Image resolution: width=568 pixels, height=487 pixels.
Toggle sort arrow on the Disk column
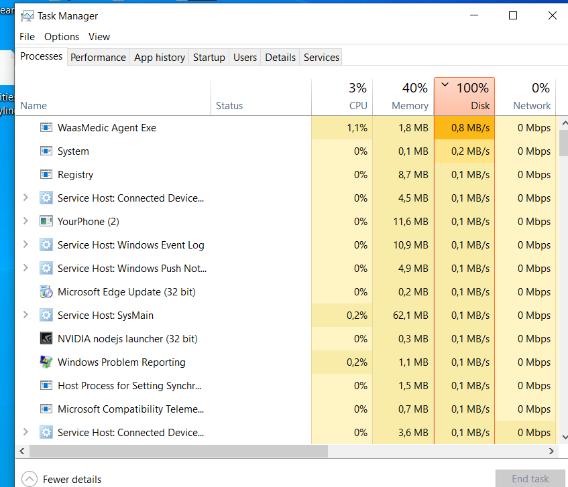(x=445, y=84)
